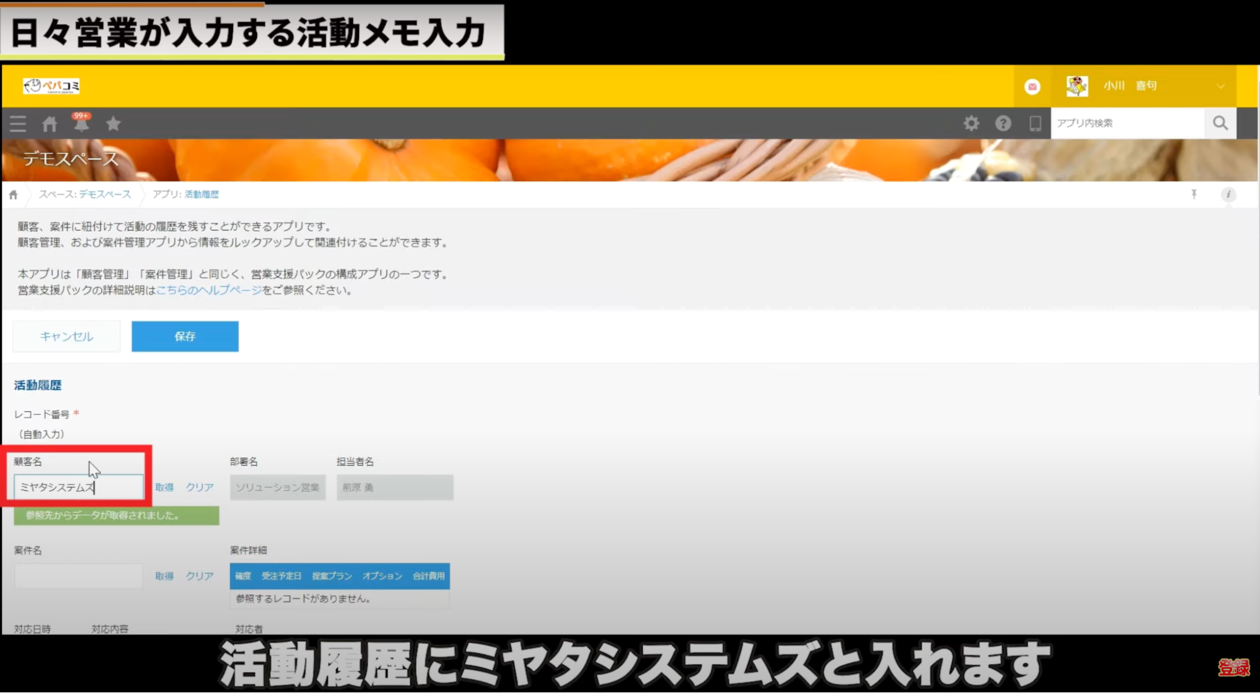Toggle the app info icon
This screenshot has width=1260, height=693.
(1228, 195)
